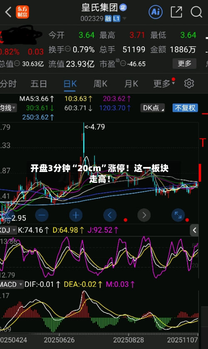The image size is (208, 349).
Task: Tap the 总手 51199 value
Action: (134, 49)
